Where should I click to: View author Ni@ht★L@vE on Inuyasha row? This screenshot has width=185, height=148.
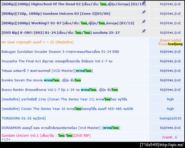click(171, 61)
